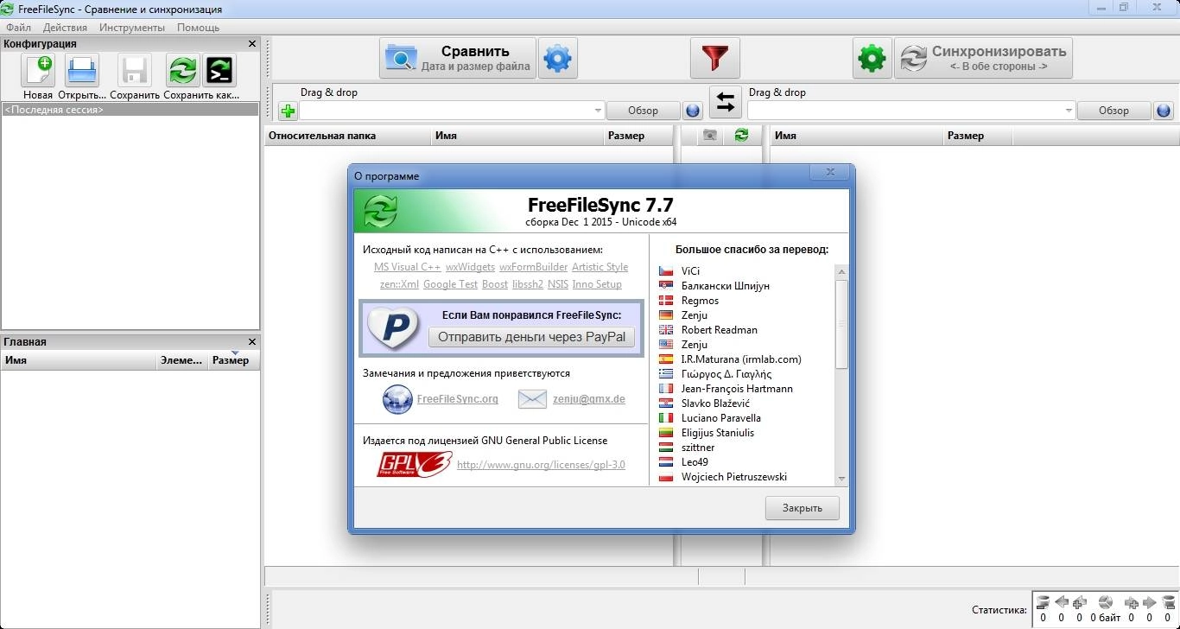1180x629 pixels.
Task: Click Закрыть button in About dialog
Action: [x=803, y=508]
